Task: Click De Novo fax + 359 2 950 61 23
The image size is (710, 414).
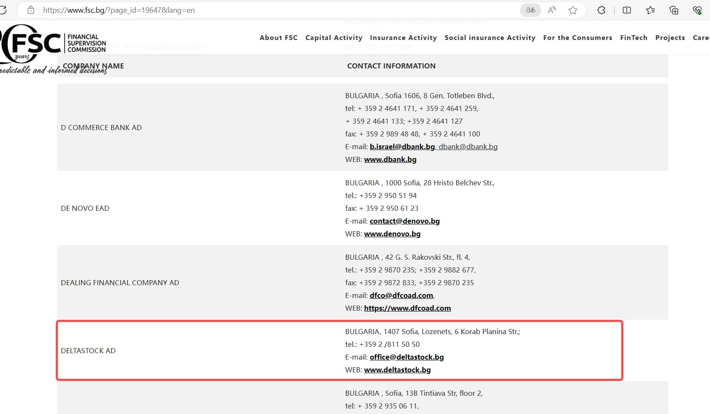Action: pyautogui.click(x=382, y=208)
